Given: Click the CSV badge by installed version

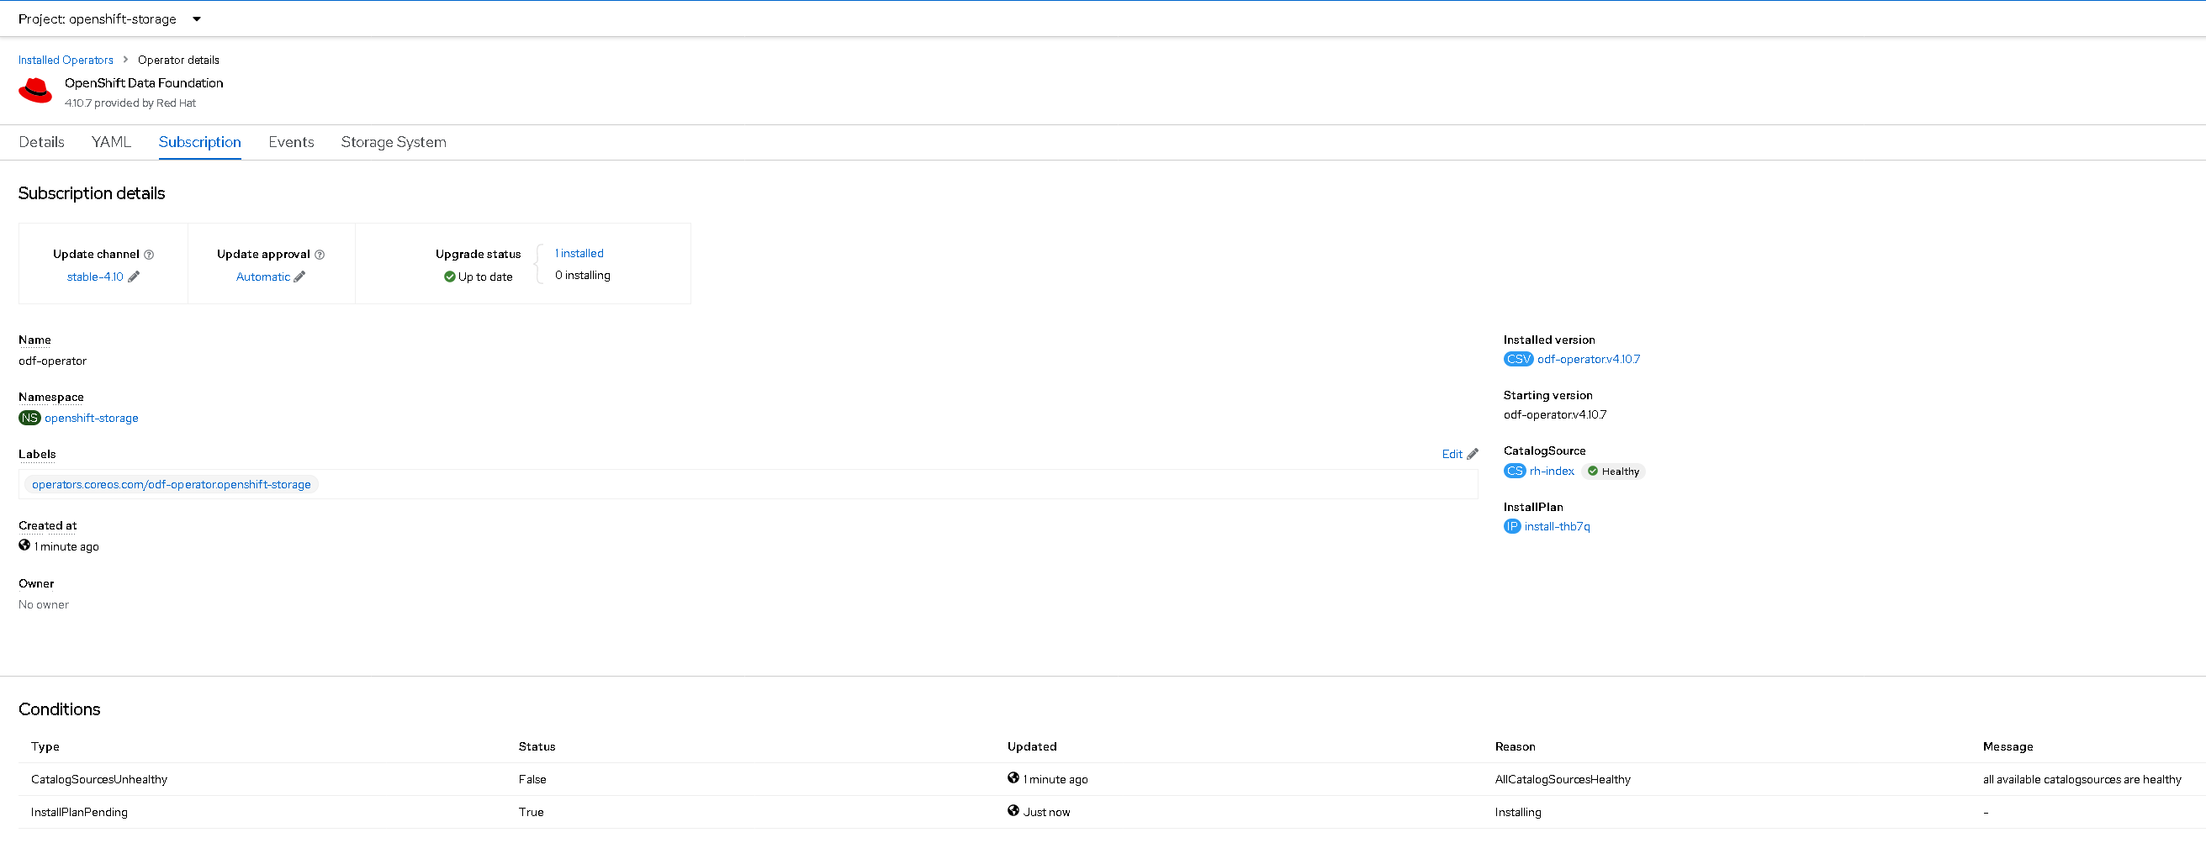Looking at the screenshot, I should (1516, 359).
